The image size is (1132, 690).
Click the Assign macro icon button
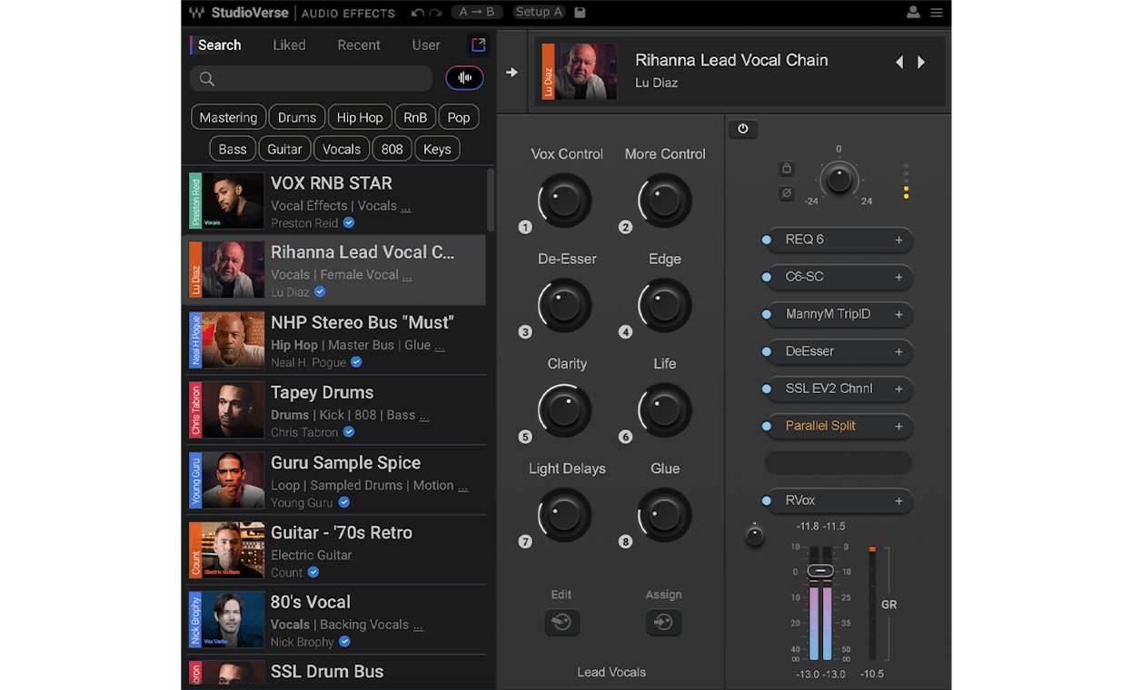tap(663, 622)
